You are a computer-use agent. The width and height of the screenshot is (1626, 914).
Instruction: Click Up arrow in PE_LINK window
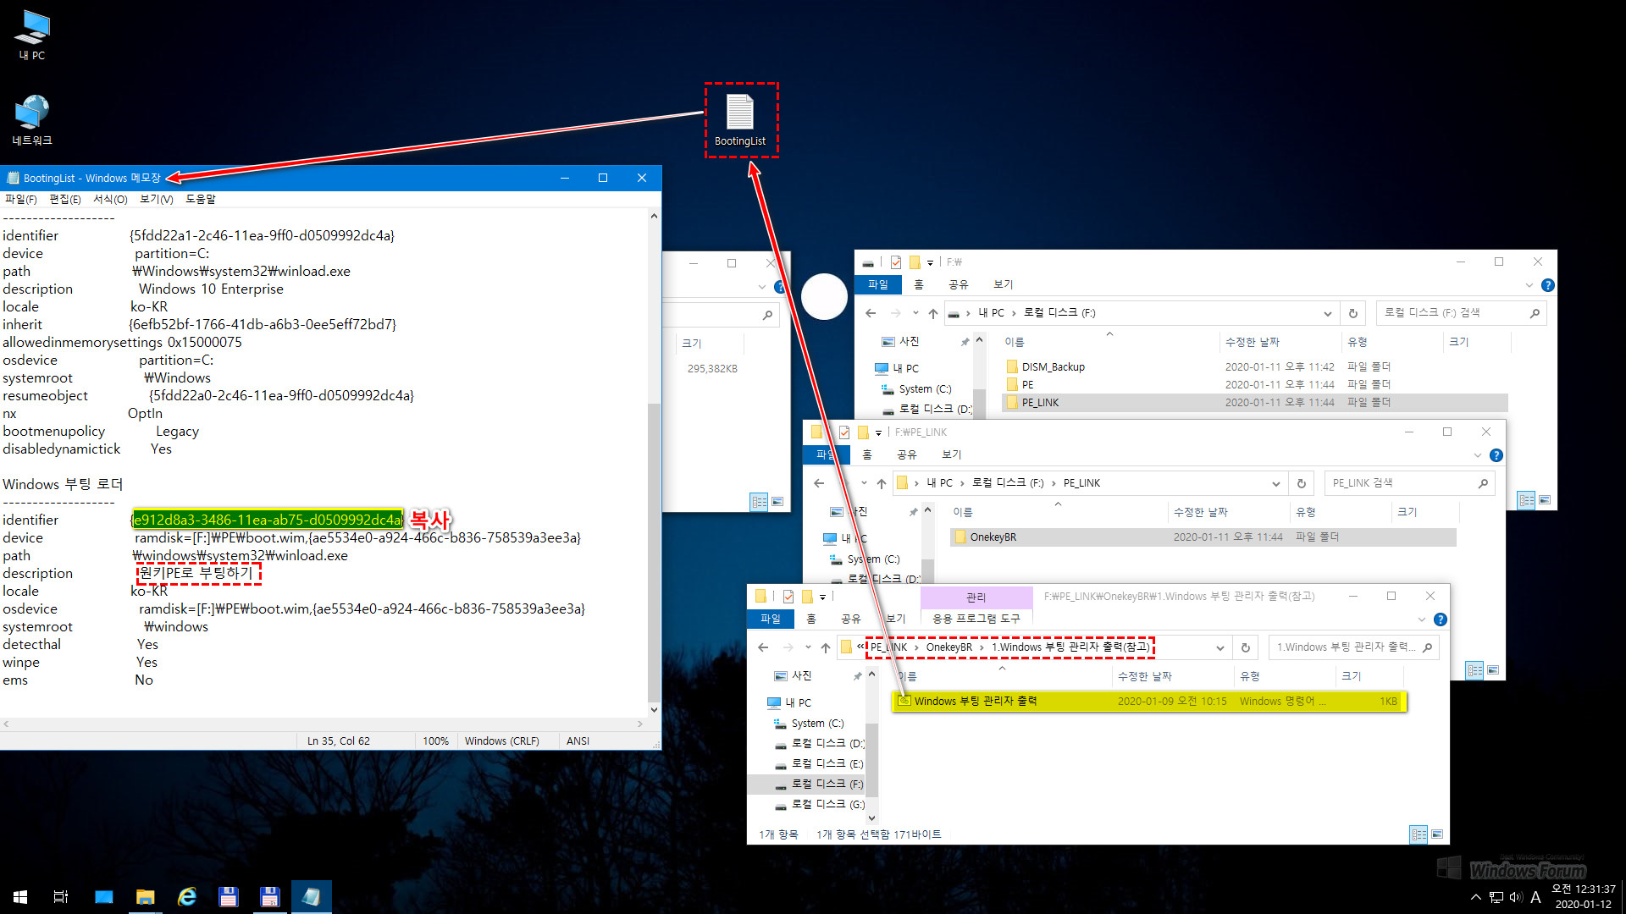point(882,483)
